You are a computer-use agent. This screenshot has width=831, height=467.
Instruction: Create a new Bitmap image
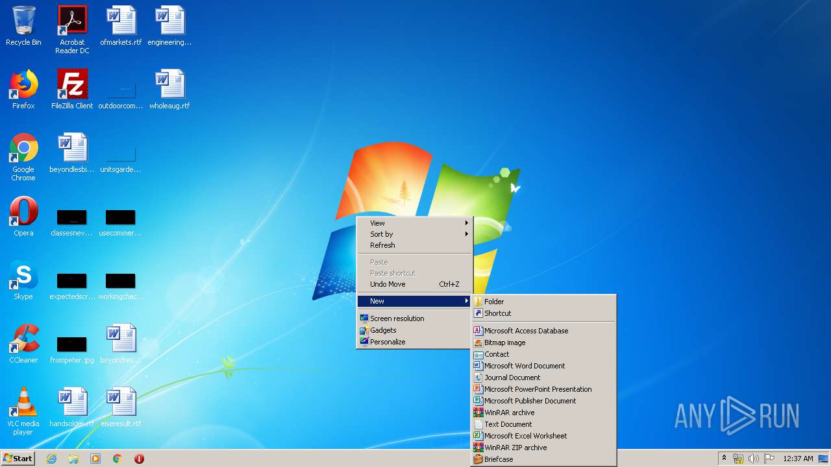click(x=543, y=342)
